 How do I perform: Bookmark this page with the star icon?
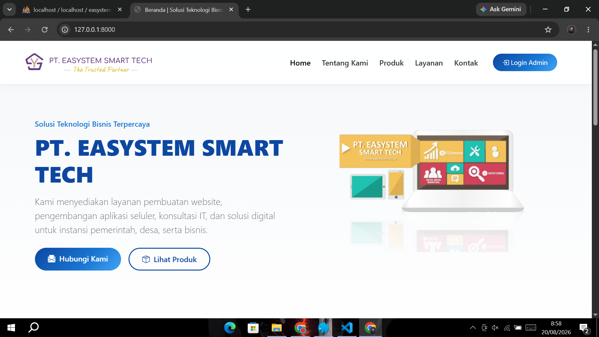[548, 30]
